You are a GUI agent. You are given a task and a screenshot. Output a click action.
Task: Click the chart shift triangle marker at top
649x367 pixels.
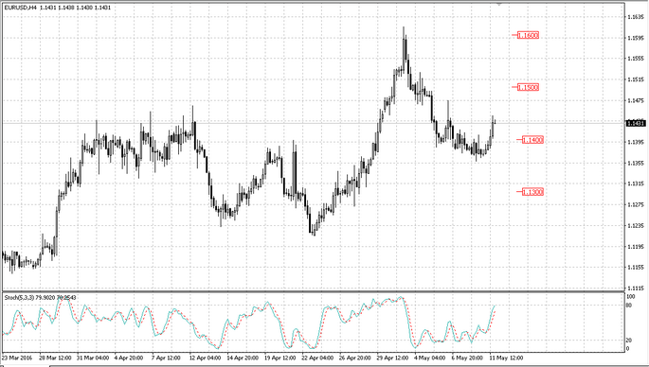point(499,4)
